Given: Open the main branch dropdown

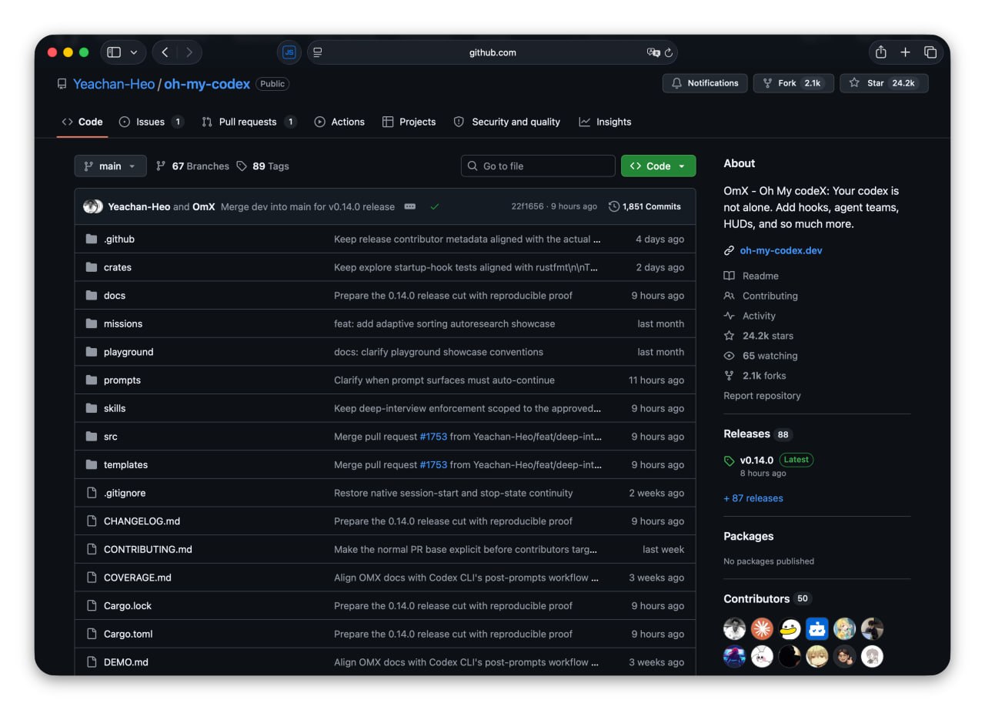Looking at the screenshot, I should pos(110,166).
